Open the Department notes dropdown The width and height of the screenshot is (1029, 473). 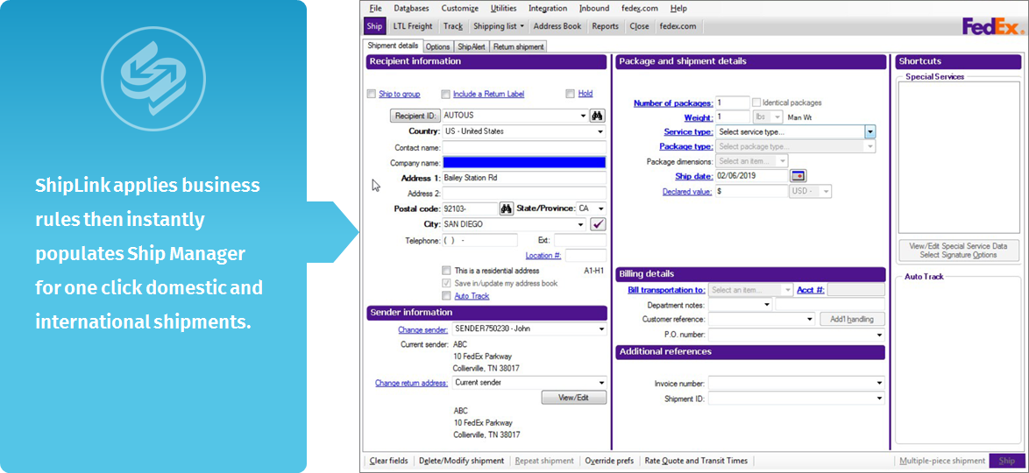pyautogui.click(x=767, y=305)
